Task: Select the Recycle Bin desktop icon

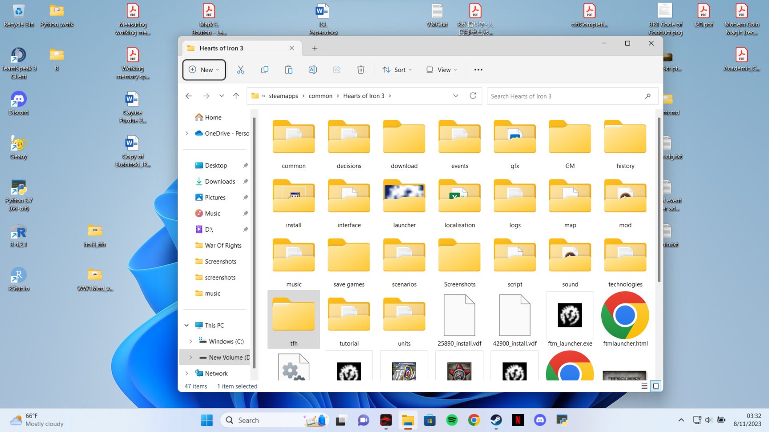Action: click(x=19, y=16)
